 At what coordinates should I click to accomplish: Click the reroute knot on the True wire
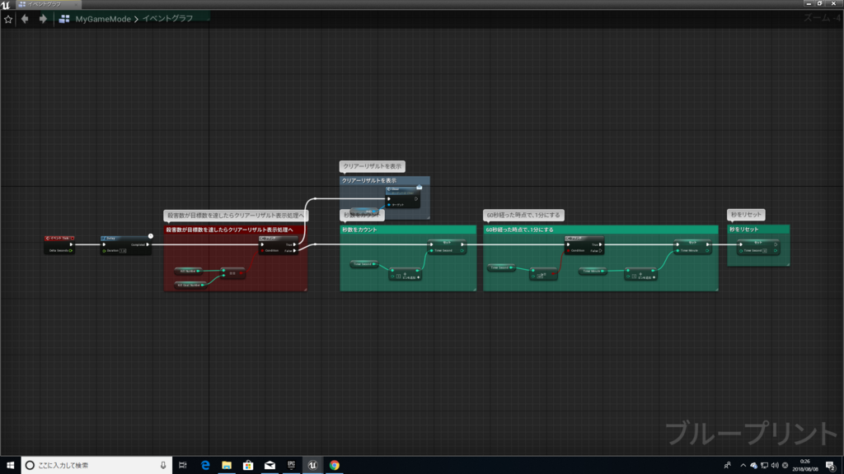pyautogui.click(x=315, y=198)
